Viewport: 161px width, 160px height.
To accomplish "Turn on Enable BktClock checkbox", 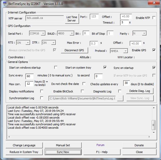I will [x=82, y=91].
